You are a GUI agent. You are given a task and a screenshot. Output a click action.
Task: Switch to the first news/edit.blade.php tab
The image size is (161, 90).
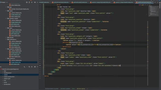tap(45, 2)
